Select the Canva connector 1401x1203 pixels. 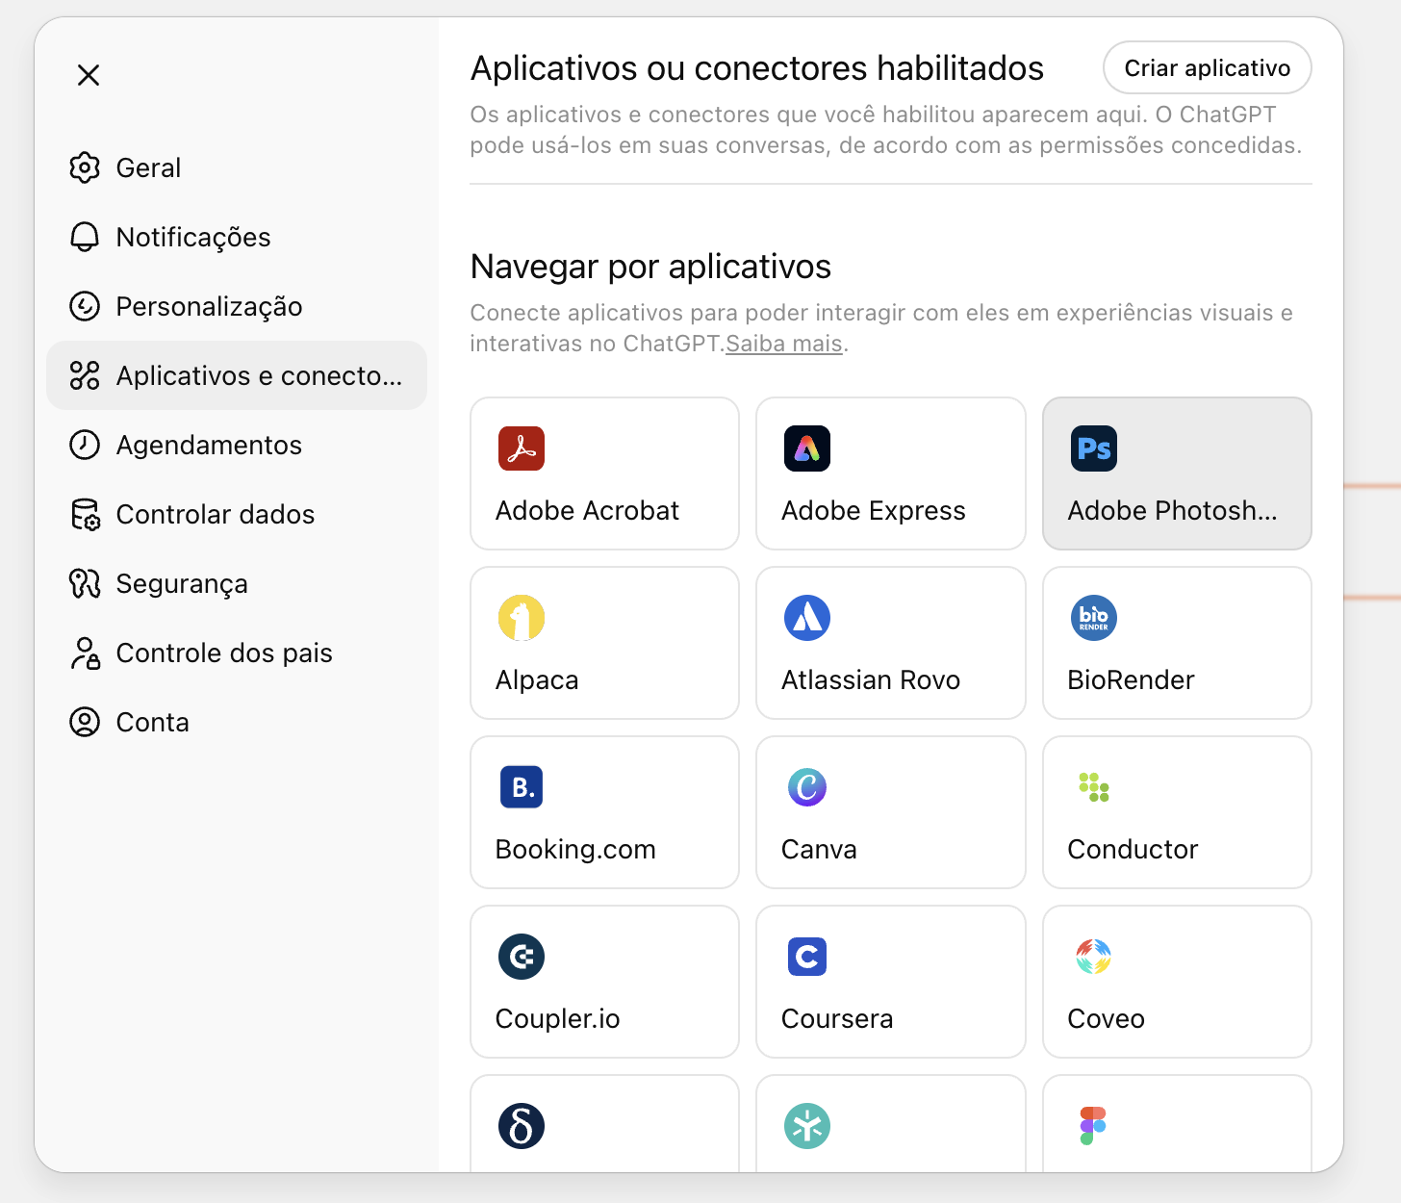tap(890, 812)
